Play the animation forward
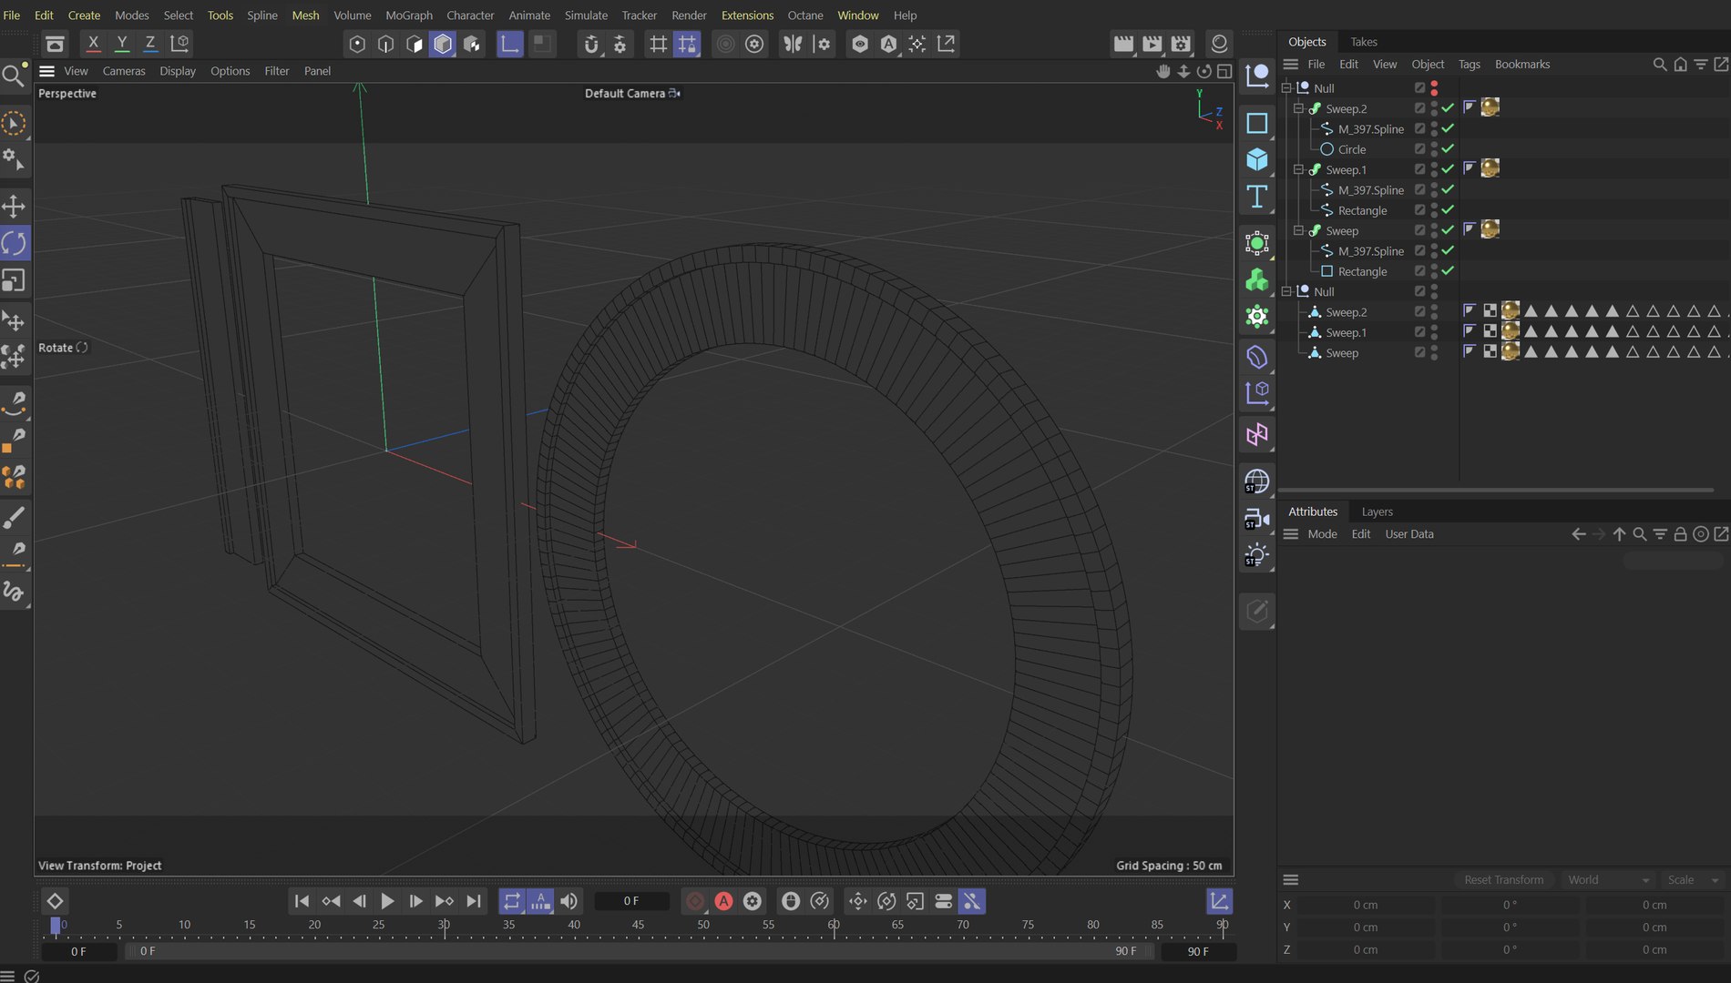The width and height of the screenshot is (1731, 983). tap(387, 901)
